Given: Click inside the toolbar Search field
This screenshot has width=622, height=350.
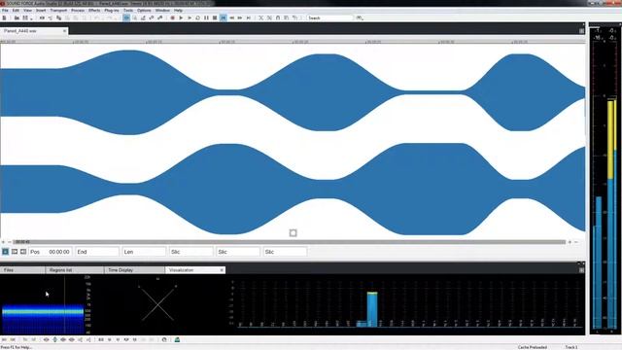Looking at the screenshot, I should 330,17.
